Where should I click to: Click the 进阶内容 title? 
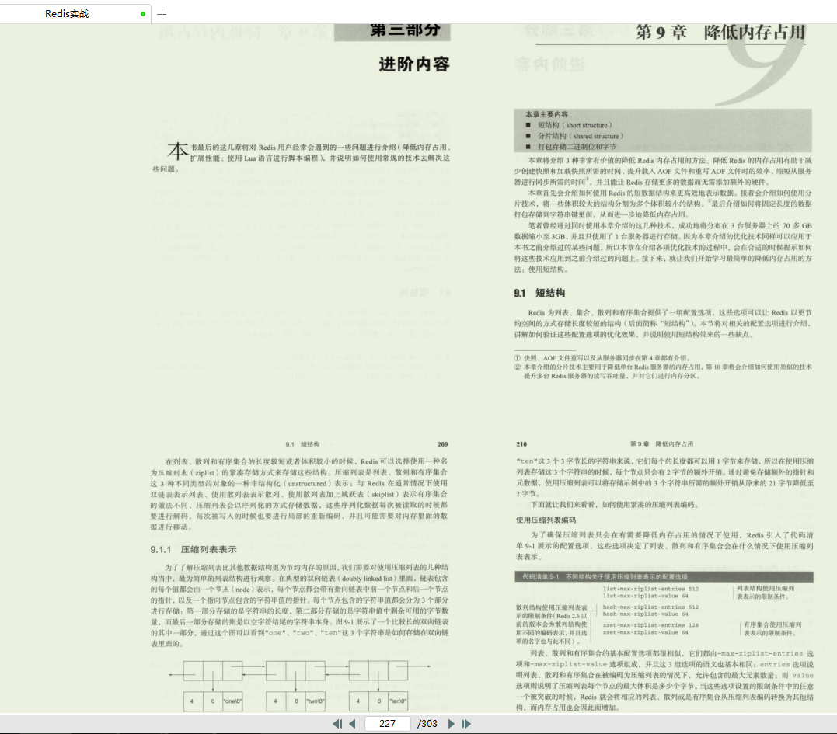click(414, 64)
